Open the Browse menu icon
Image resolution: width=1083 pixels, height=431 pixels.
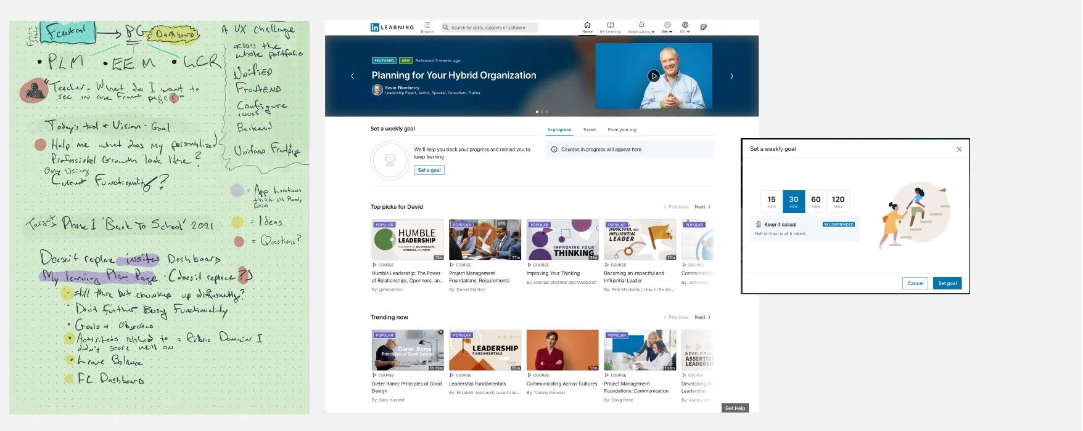tap(427, 25)
